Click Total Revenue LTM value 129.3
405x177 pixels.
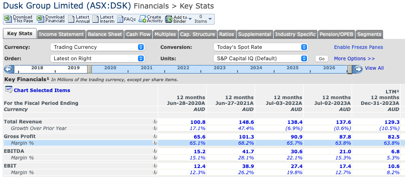pyautogui.click(x=392, y=122)
